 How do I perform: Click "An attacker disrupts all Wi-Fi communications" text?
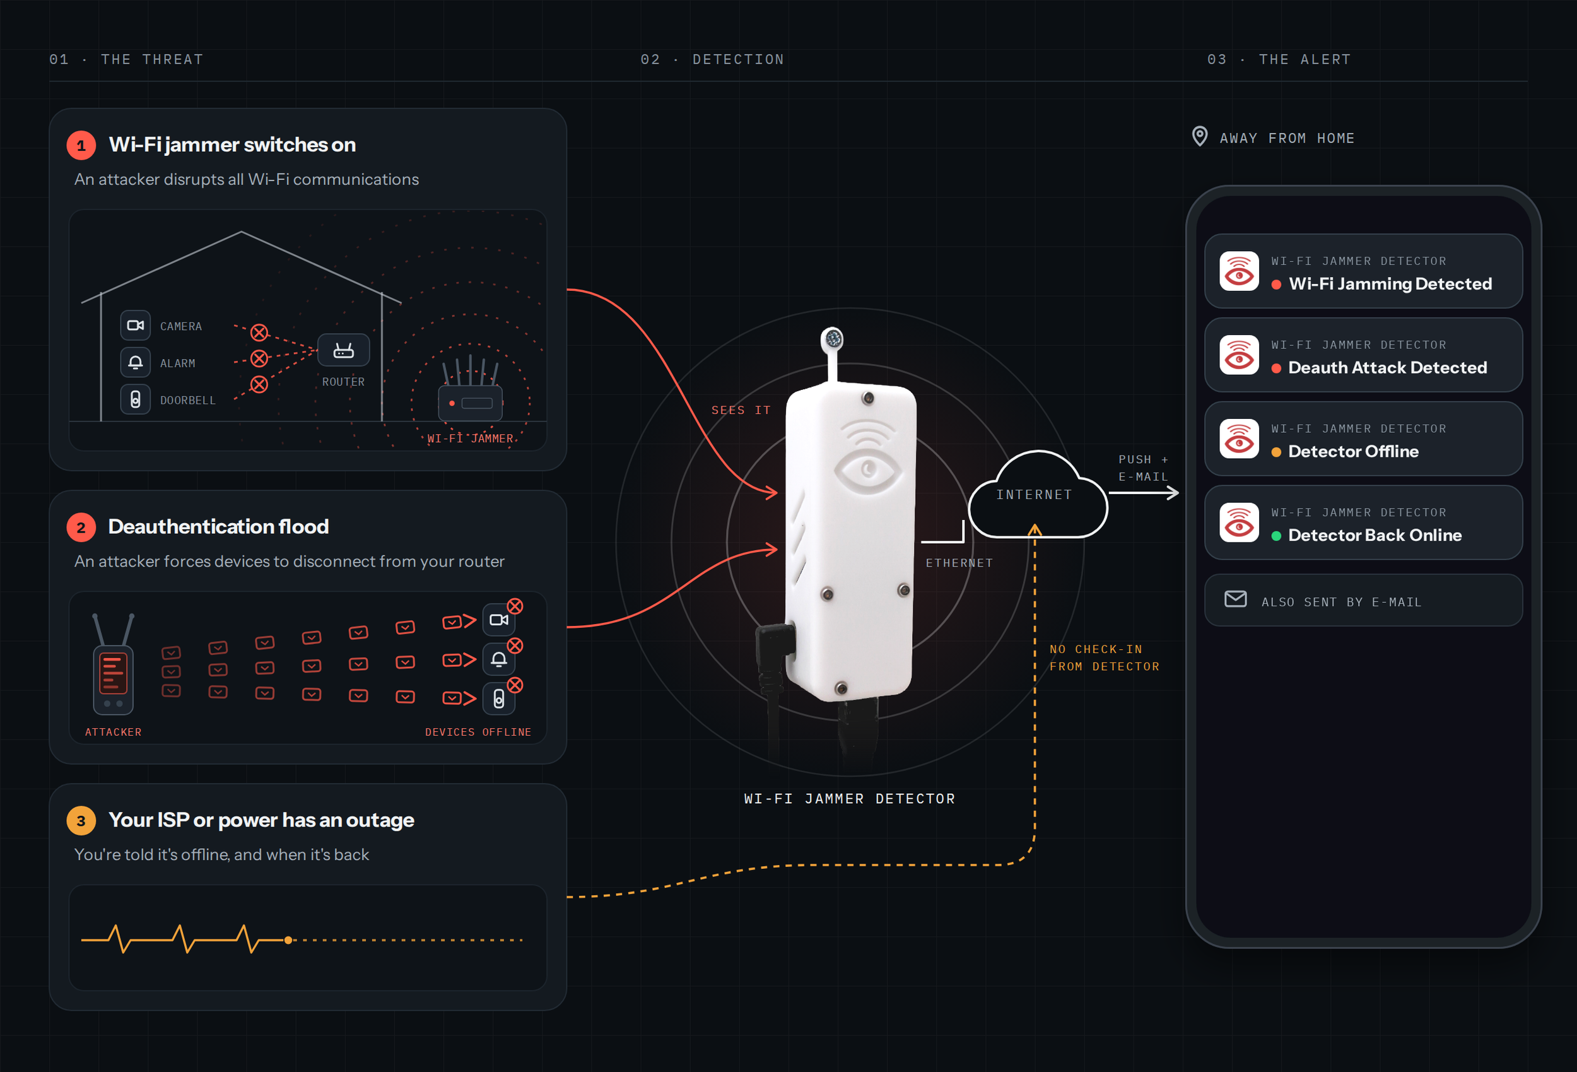246,179
